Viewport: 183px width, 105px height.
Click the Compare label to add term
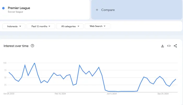coord(108,10)
